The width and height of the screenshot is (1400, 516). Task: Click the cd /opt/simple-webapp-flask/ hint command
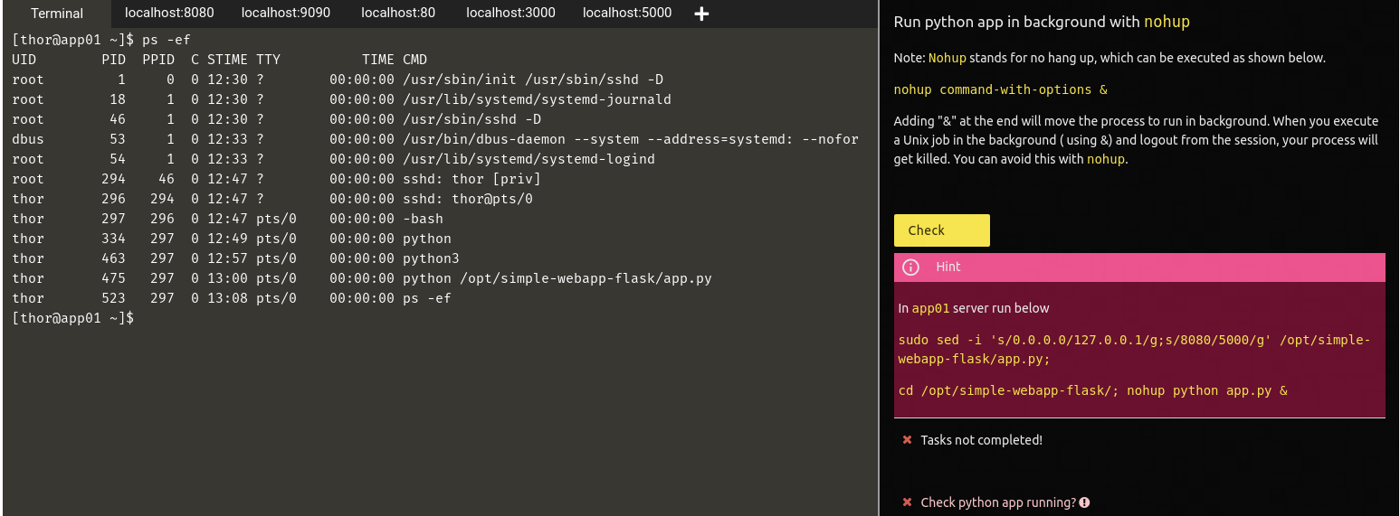coord(1091,390)
